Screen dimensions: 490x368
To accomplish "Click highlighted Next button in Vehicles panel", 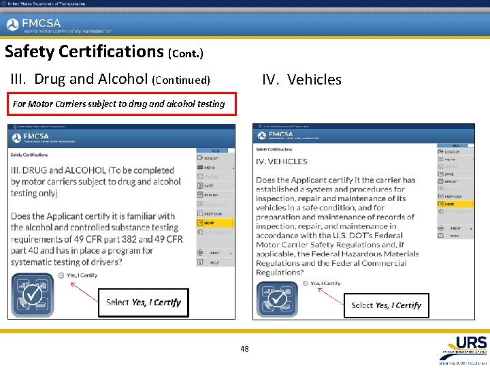I will point(455,204).
